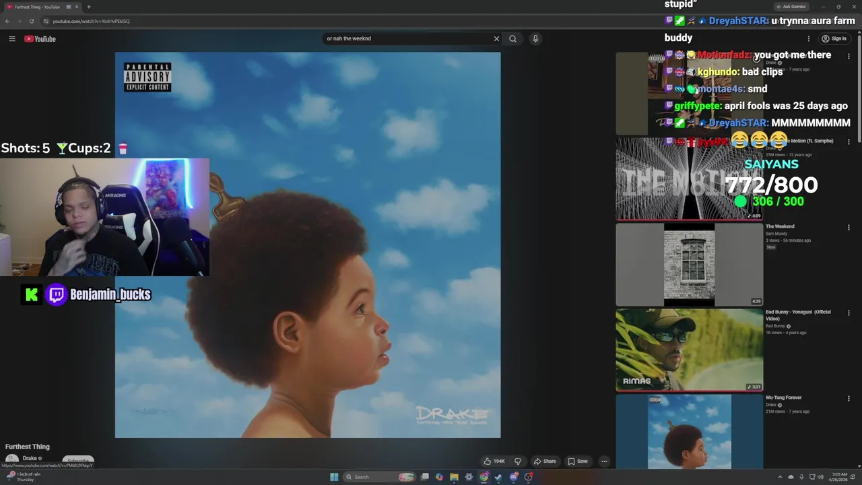Run search with the magnifier button
Image resolution: width=862 pixels, height=485 pixels.
[x=513, y=38]
